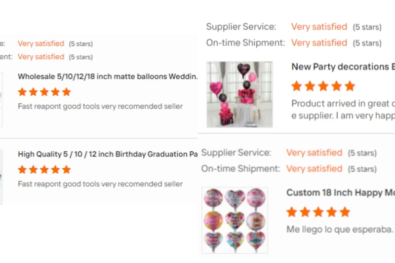View the pink and black party decorations thumbnail
The height and width of the screenshot is (263, 395).
click(239, 94)
